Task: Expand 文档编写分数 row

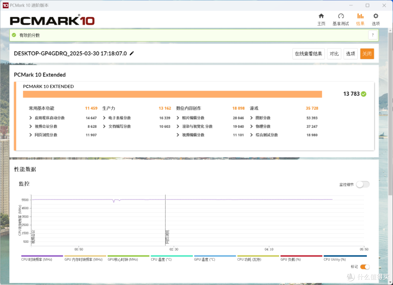Action: click(x=104, y=126)
